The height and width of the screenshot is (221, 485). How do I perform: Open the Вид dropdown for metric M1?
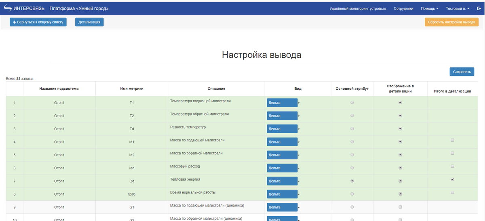[283, 142]
